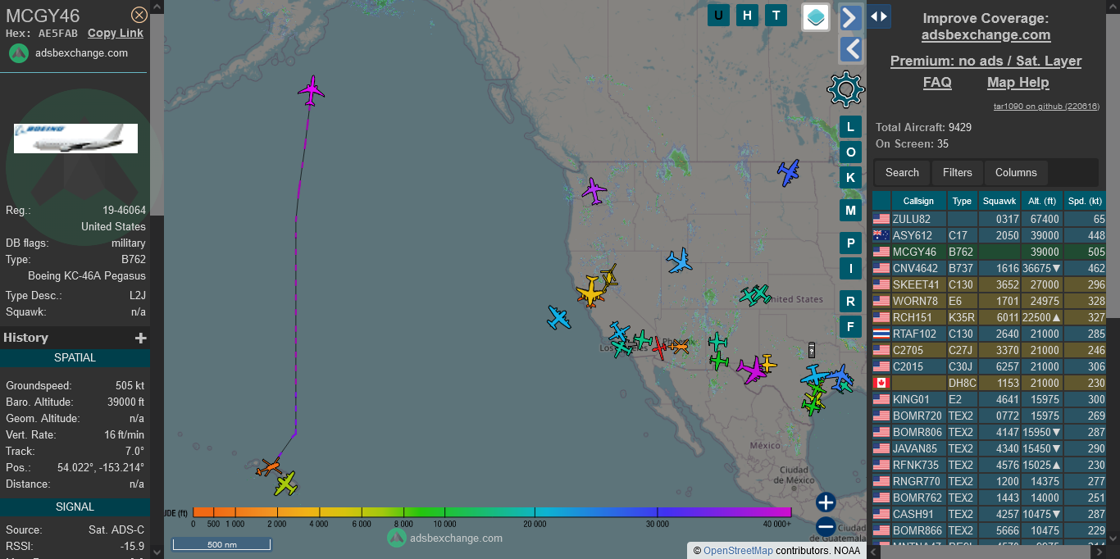Screen dimensions: 1120x559
Task: Select the question-mark unknown aircraft icon
Action: 812,350
